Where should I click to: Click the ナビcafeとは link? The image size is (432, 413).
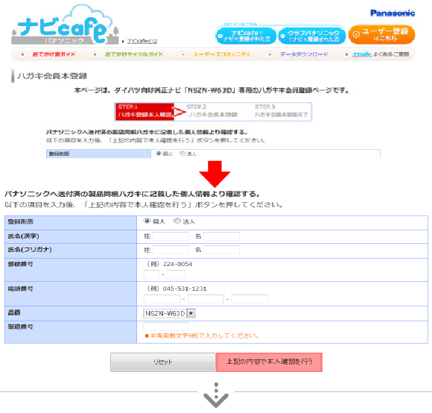coord(142,41)
